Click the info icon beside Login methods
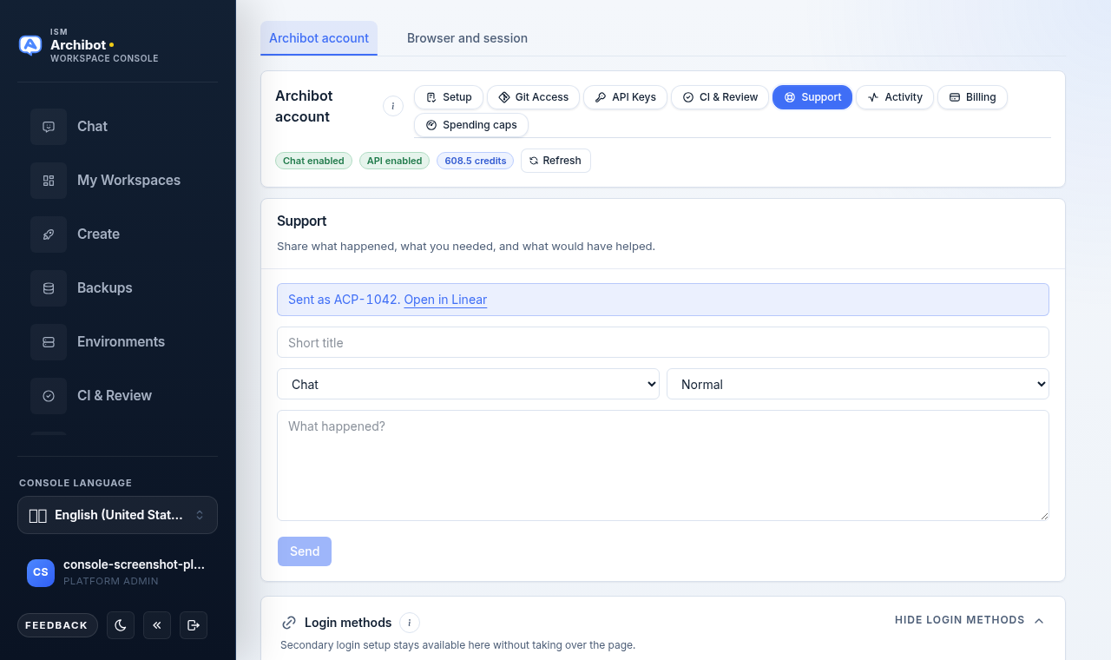 pos(410,623)
